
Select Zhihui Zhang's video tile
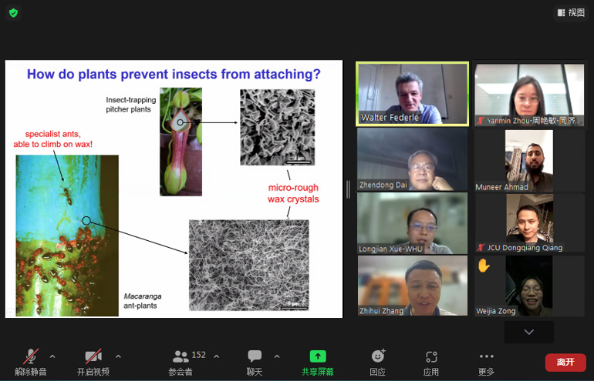coord(412,286)
